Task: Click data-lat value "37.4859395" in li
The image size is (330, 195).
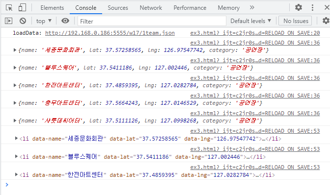Action: [158, 175]
